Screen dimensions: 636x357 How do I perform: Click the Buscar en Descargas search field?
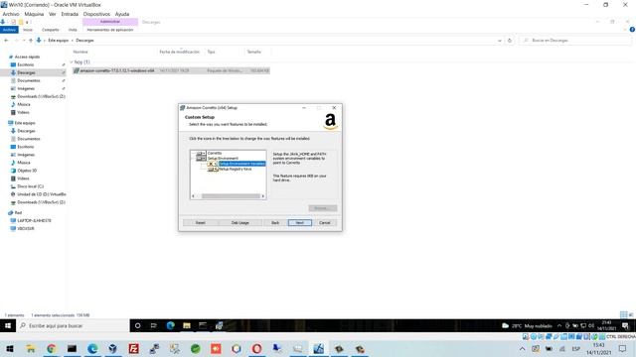tap(575, 41)
